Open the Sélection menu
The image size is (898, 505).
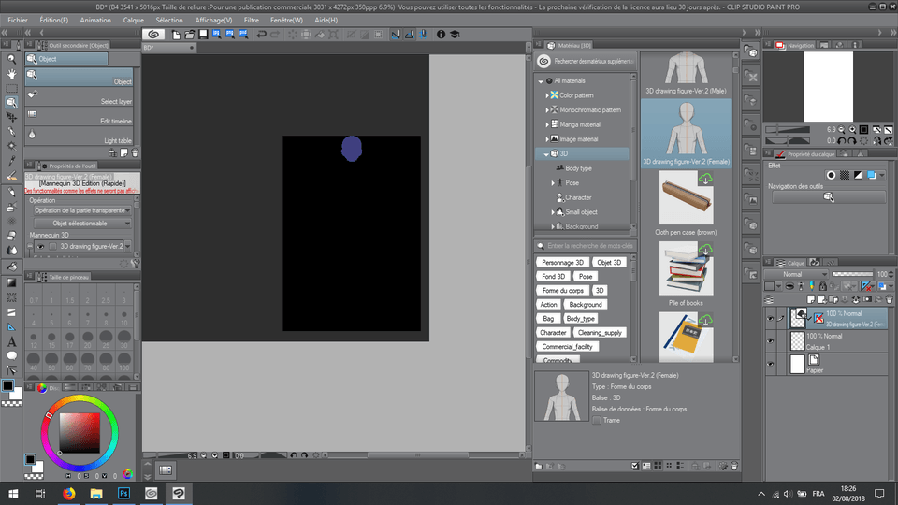(169, 20)
